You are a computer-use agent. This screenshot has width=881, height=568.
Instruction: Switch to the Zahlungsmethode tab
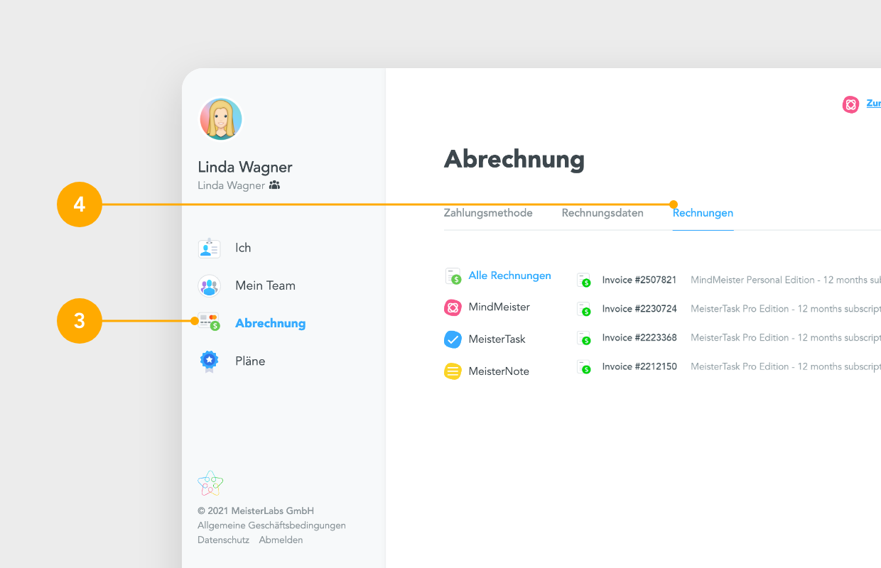488,213
